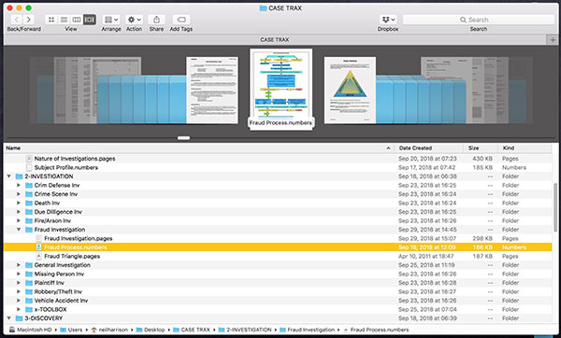The image size is (561, 338).
Task: Go to Users in path bar
Action: (71, 330)
